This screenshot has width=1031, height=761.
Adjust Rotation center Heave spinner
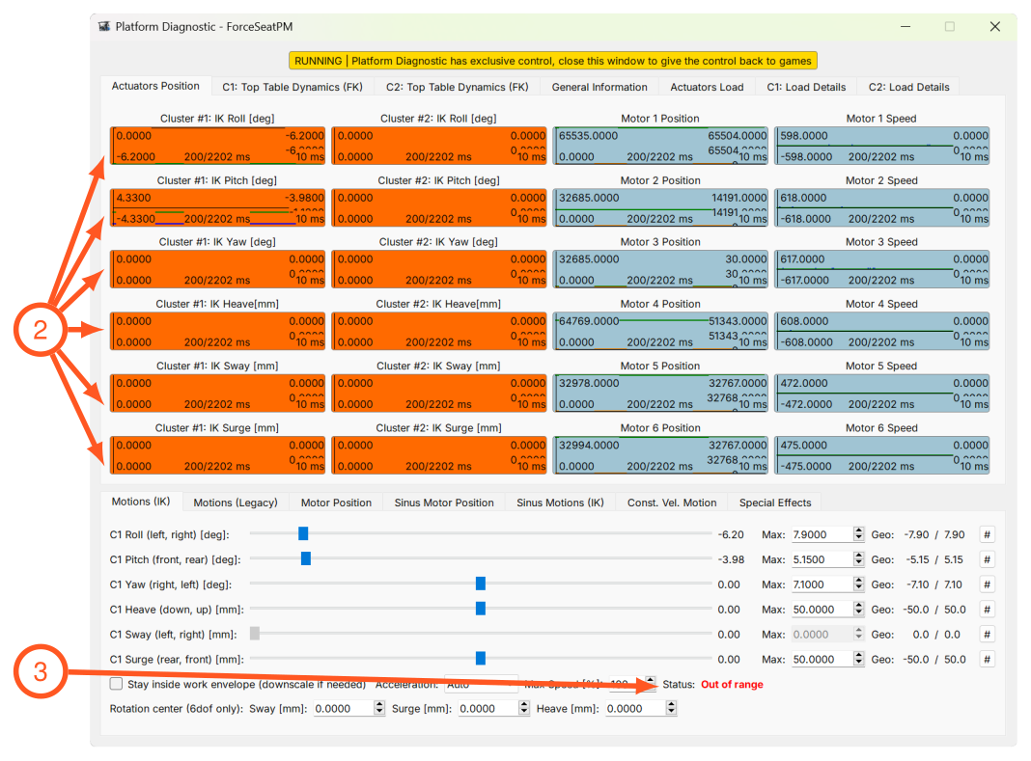tap(671, 708)
